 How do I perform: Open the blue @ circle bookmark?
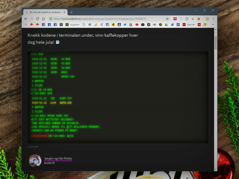pos(89,24)
